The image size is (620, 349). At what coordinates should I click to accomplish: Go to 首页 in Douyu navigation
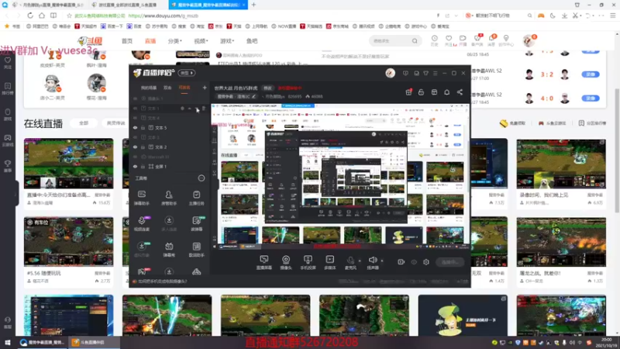(x=127, y=41)
